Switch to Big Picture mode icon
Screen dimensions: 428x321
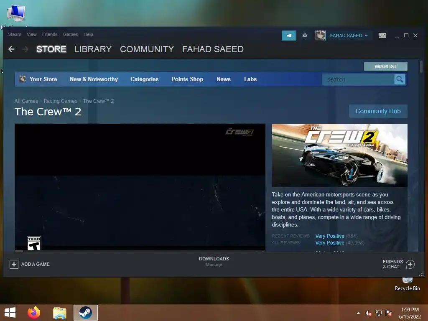pyautogui.click(x=382, y=36)
